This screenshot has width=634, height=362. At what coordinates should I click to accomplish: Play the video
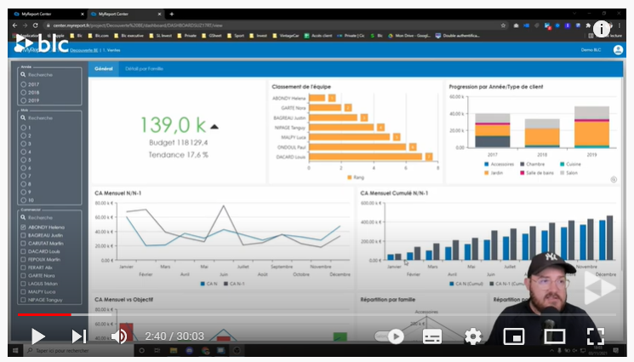[x=38, y=336]
